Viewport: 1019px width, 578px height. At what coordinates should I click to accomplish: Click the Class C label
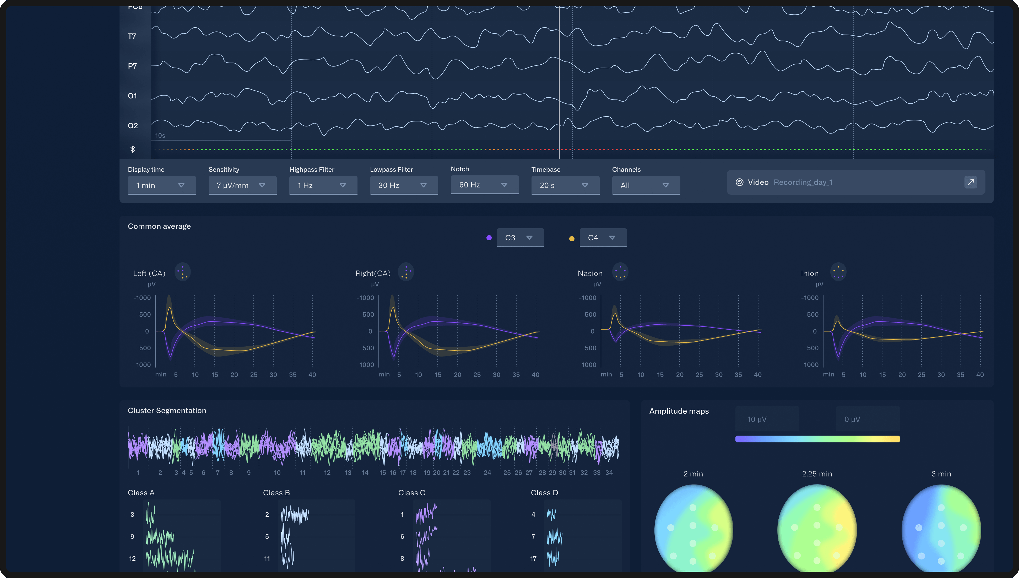coord(412,493)
